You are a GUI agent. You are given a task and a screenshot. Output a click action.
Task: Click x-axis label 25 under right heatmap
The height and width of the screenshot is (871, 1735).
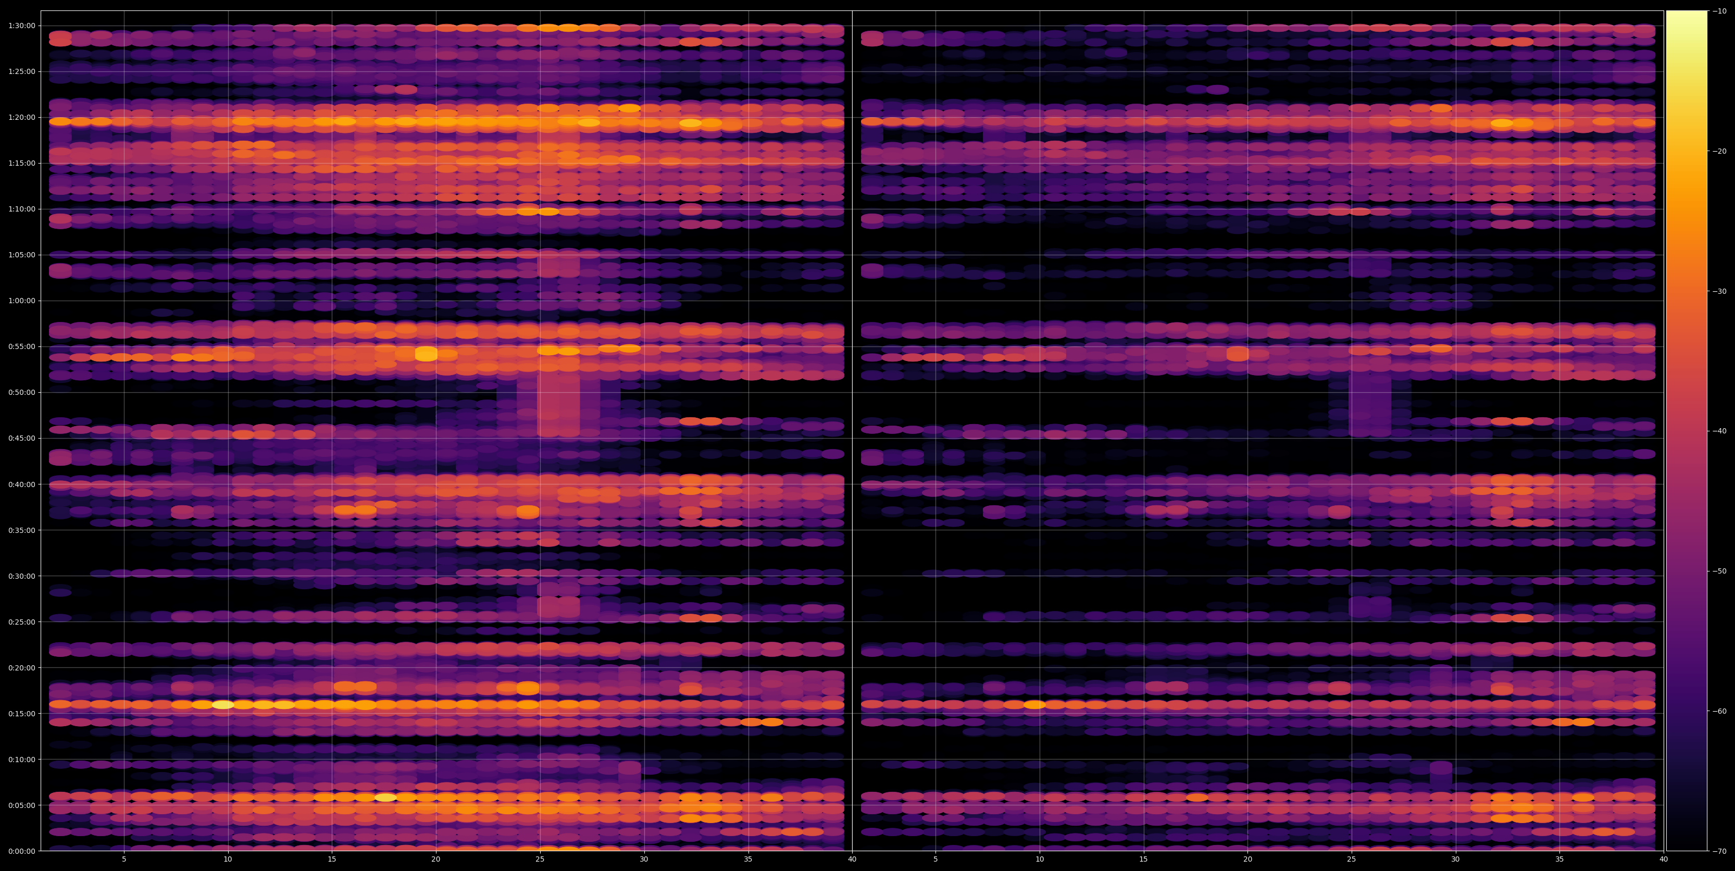[x=1352, y=860]
